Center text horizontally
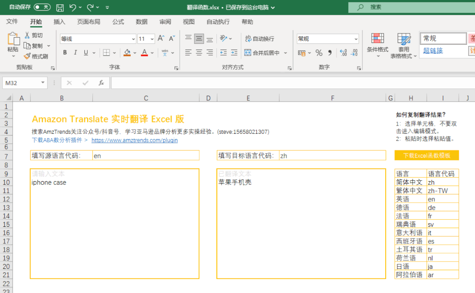Screen dimensions: 475x293 pos(199,53)
